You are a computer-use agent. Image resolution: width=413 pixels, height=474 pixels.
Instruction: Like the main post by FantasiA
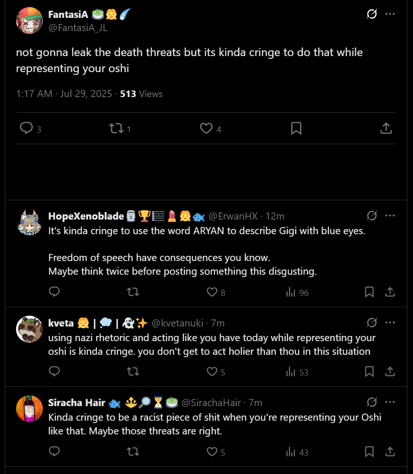pos(206,128)
